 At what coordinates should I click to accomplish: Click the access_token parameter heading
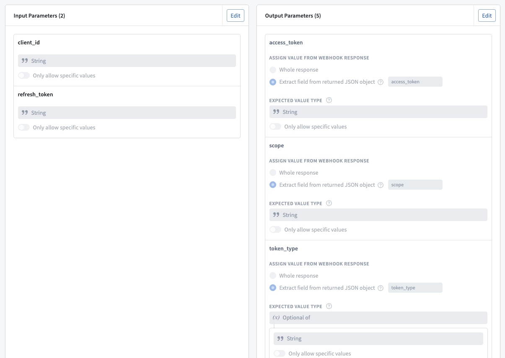286,42
